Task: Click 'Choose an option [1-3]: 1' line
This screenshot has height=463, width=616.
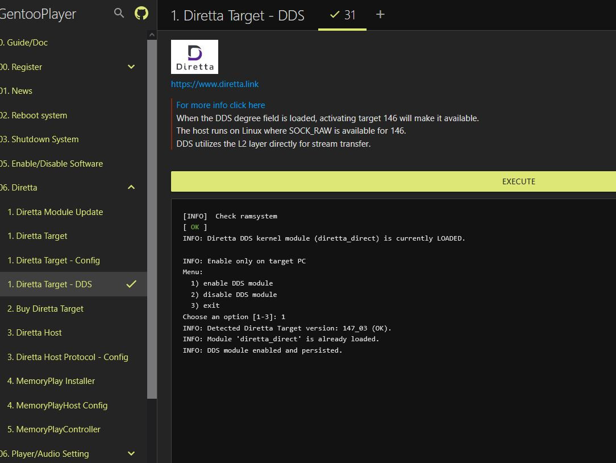Action: click(x=234, y=317)
